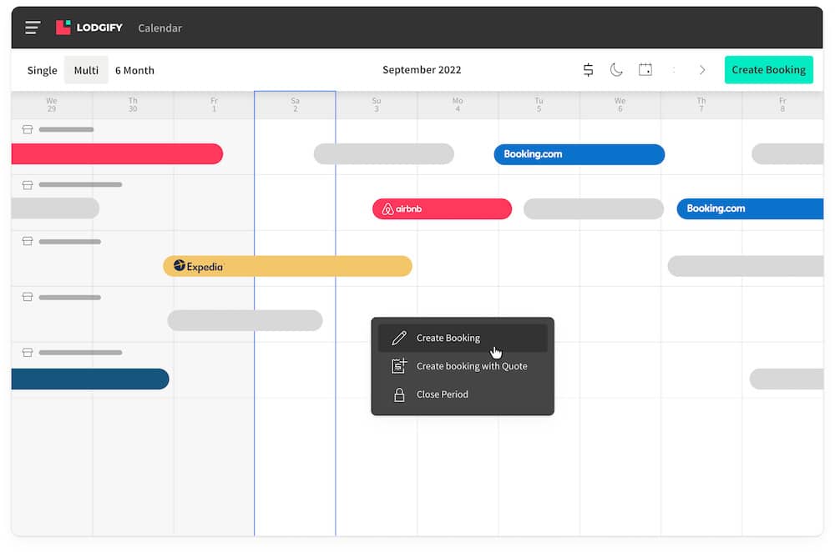Select the Su 3 date column header
Screen dimensions: 835x552
tap(377, 105)
